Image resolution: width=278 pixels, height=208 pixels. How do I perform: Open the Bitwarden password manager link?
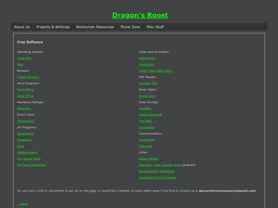[24, 108]
